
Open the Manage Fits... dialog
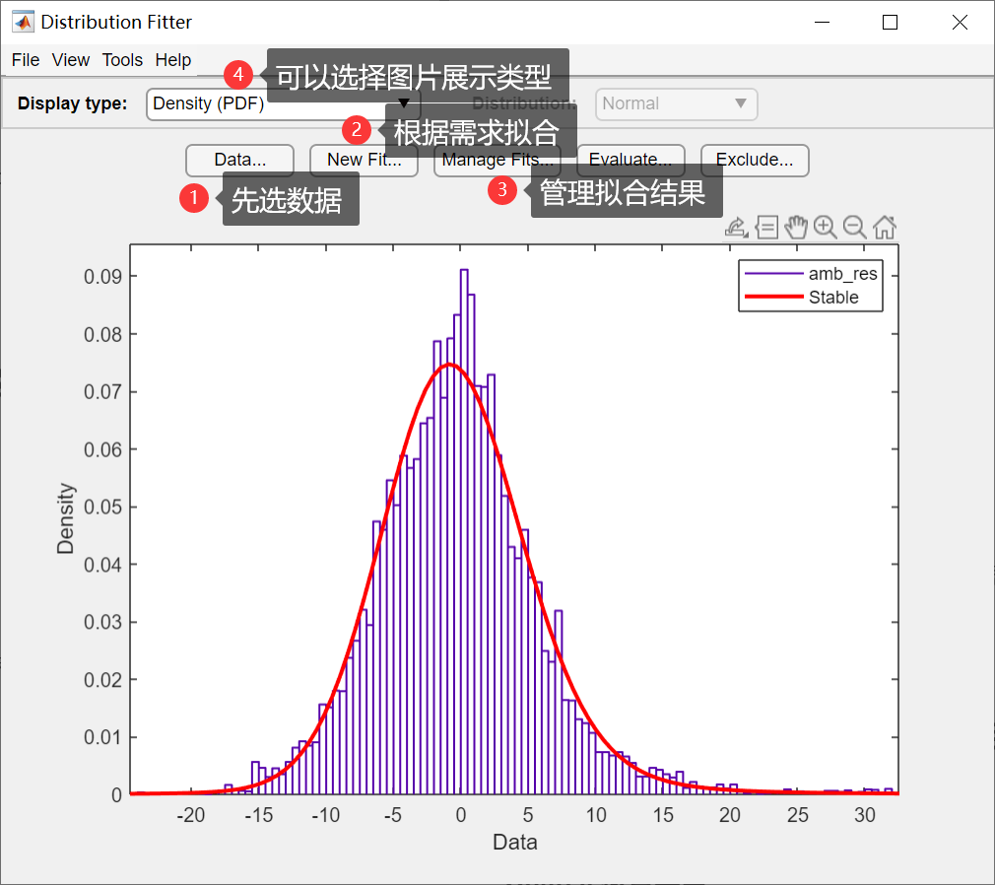pyautogui.click(x=497, y=160)
